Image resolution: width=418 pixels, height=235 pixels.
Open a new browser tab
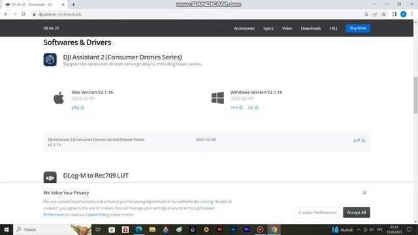pos(73,5)
